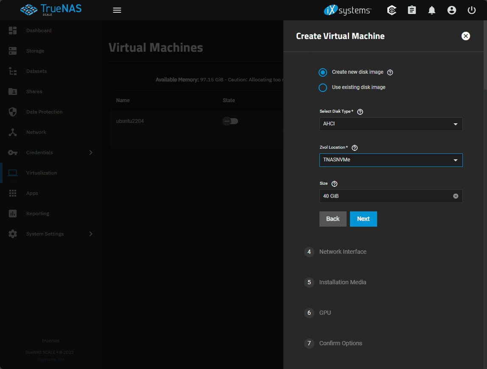Select Create new disk image option

[x=323, y=72]
